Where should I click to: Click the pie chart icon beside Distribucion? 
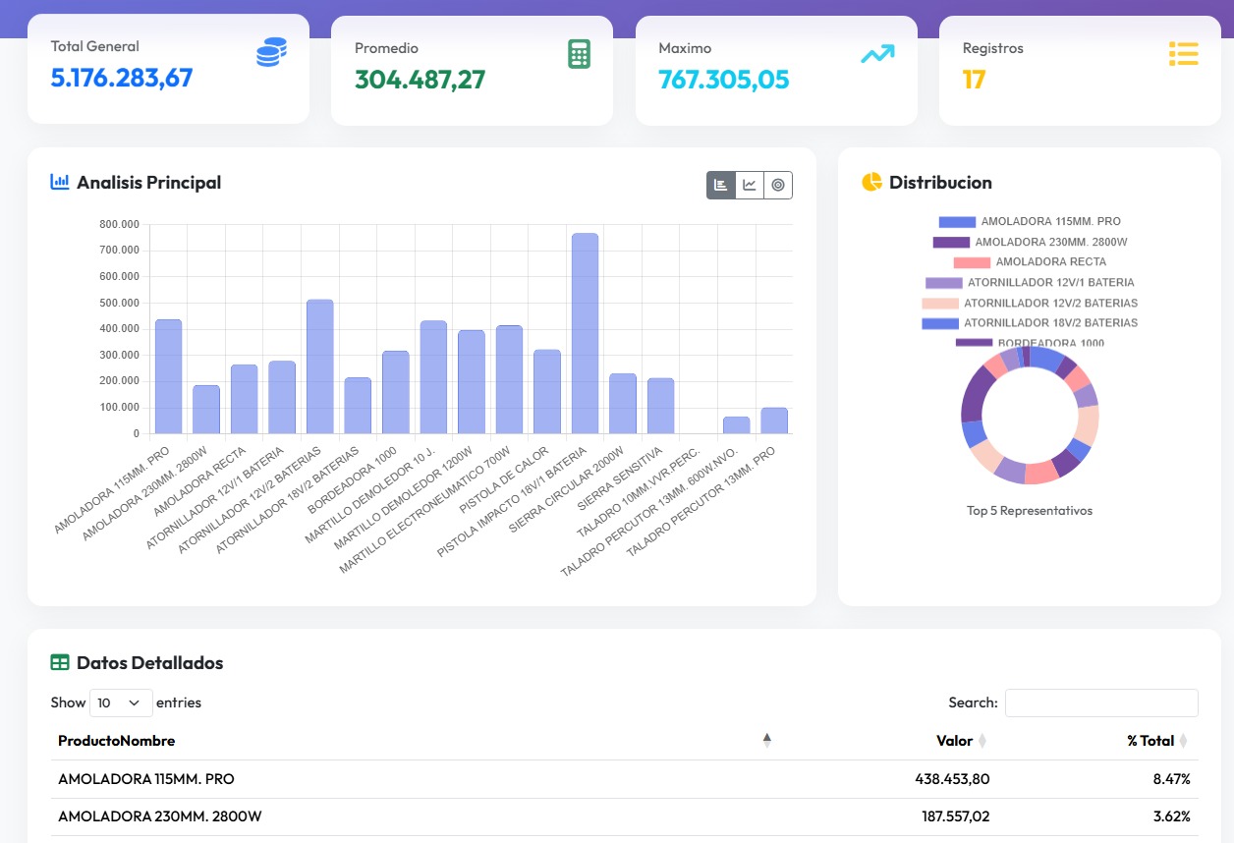coord(871,182)
